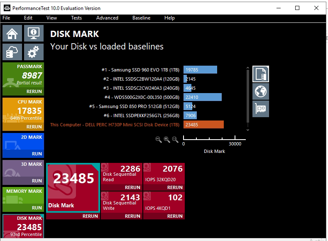Click the 'This Computer - DELL PERC H730P' label
The image size is (328, 241).
click(x=115, y=125)
